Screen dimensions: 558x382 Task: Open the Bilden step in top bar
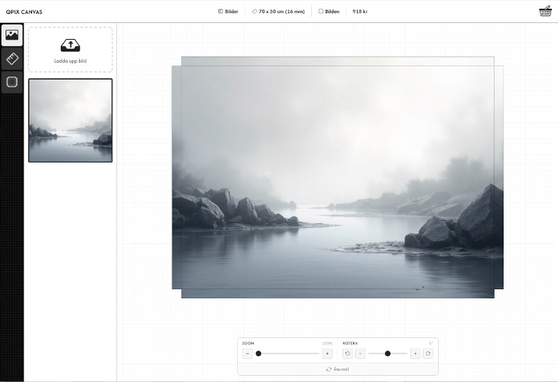329,11
